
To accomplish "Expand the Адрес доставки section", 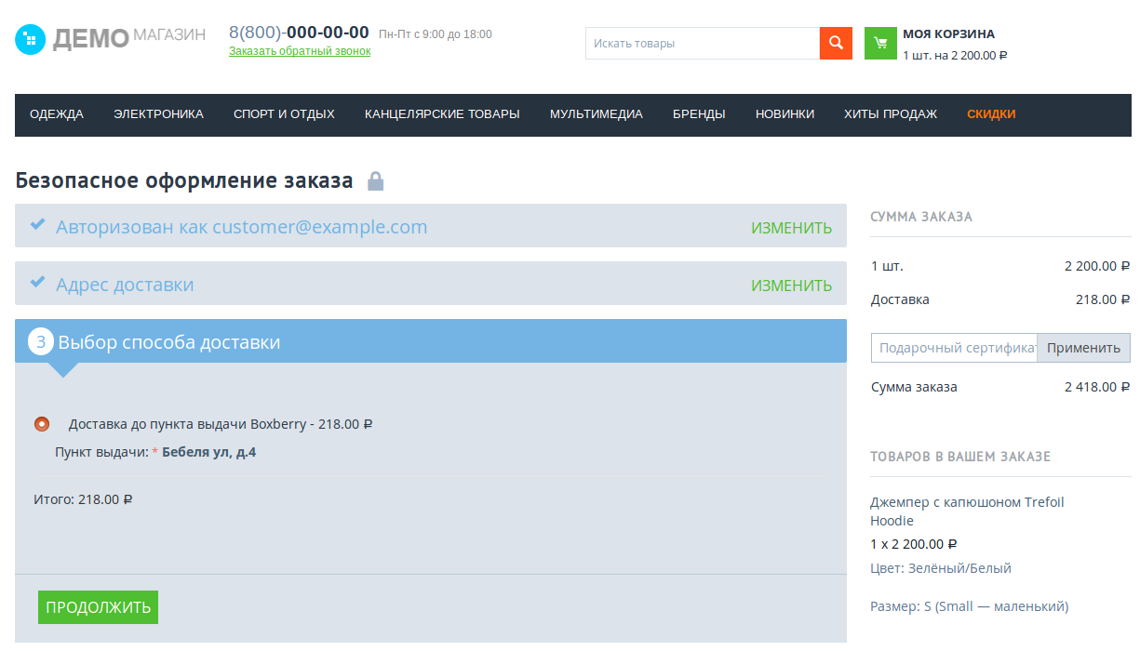I will [125, 285].
